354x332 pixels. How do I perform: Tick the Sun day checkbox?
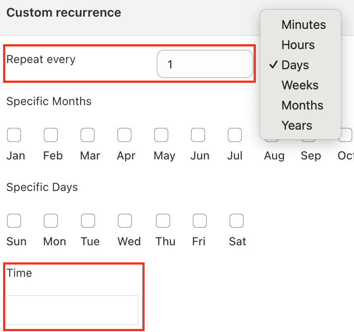pyautogui.click(x=14, y=221)
